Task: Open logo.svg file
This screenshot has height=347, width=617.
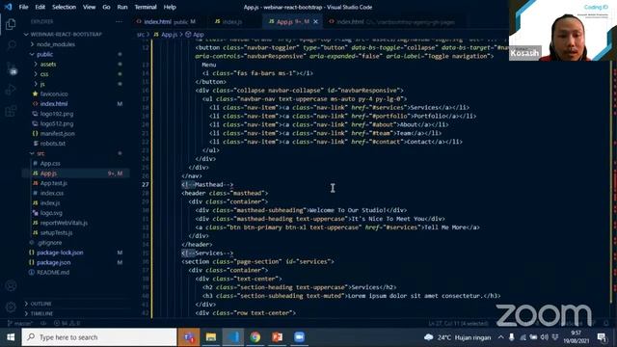Action: [51, 213]
